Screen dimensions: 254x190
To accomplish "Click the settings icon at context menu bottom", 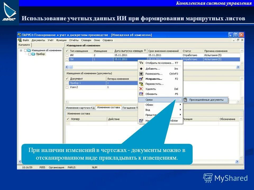I will pyautogui.click(x=141, y=121).
